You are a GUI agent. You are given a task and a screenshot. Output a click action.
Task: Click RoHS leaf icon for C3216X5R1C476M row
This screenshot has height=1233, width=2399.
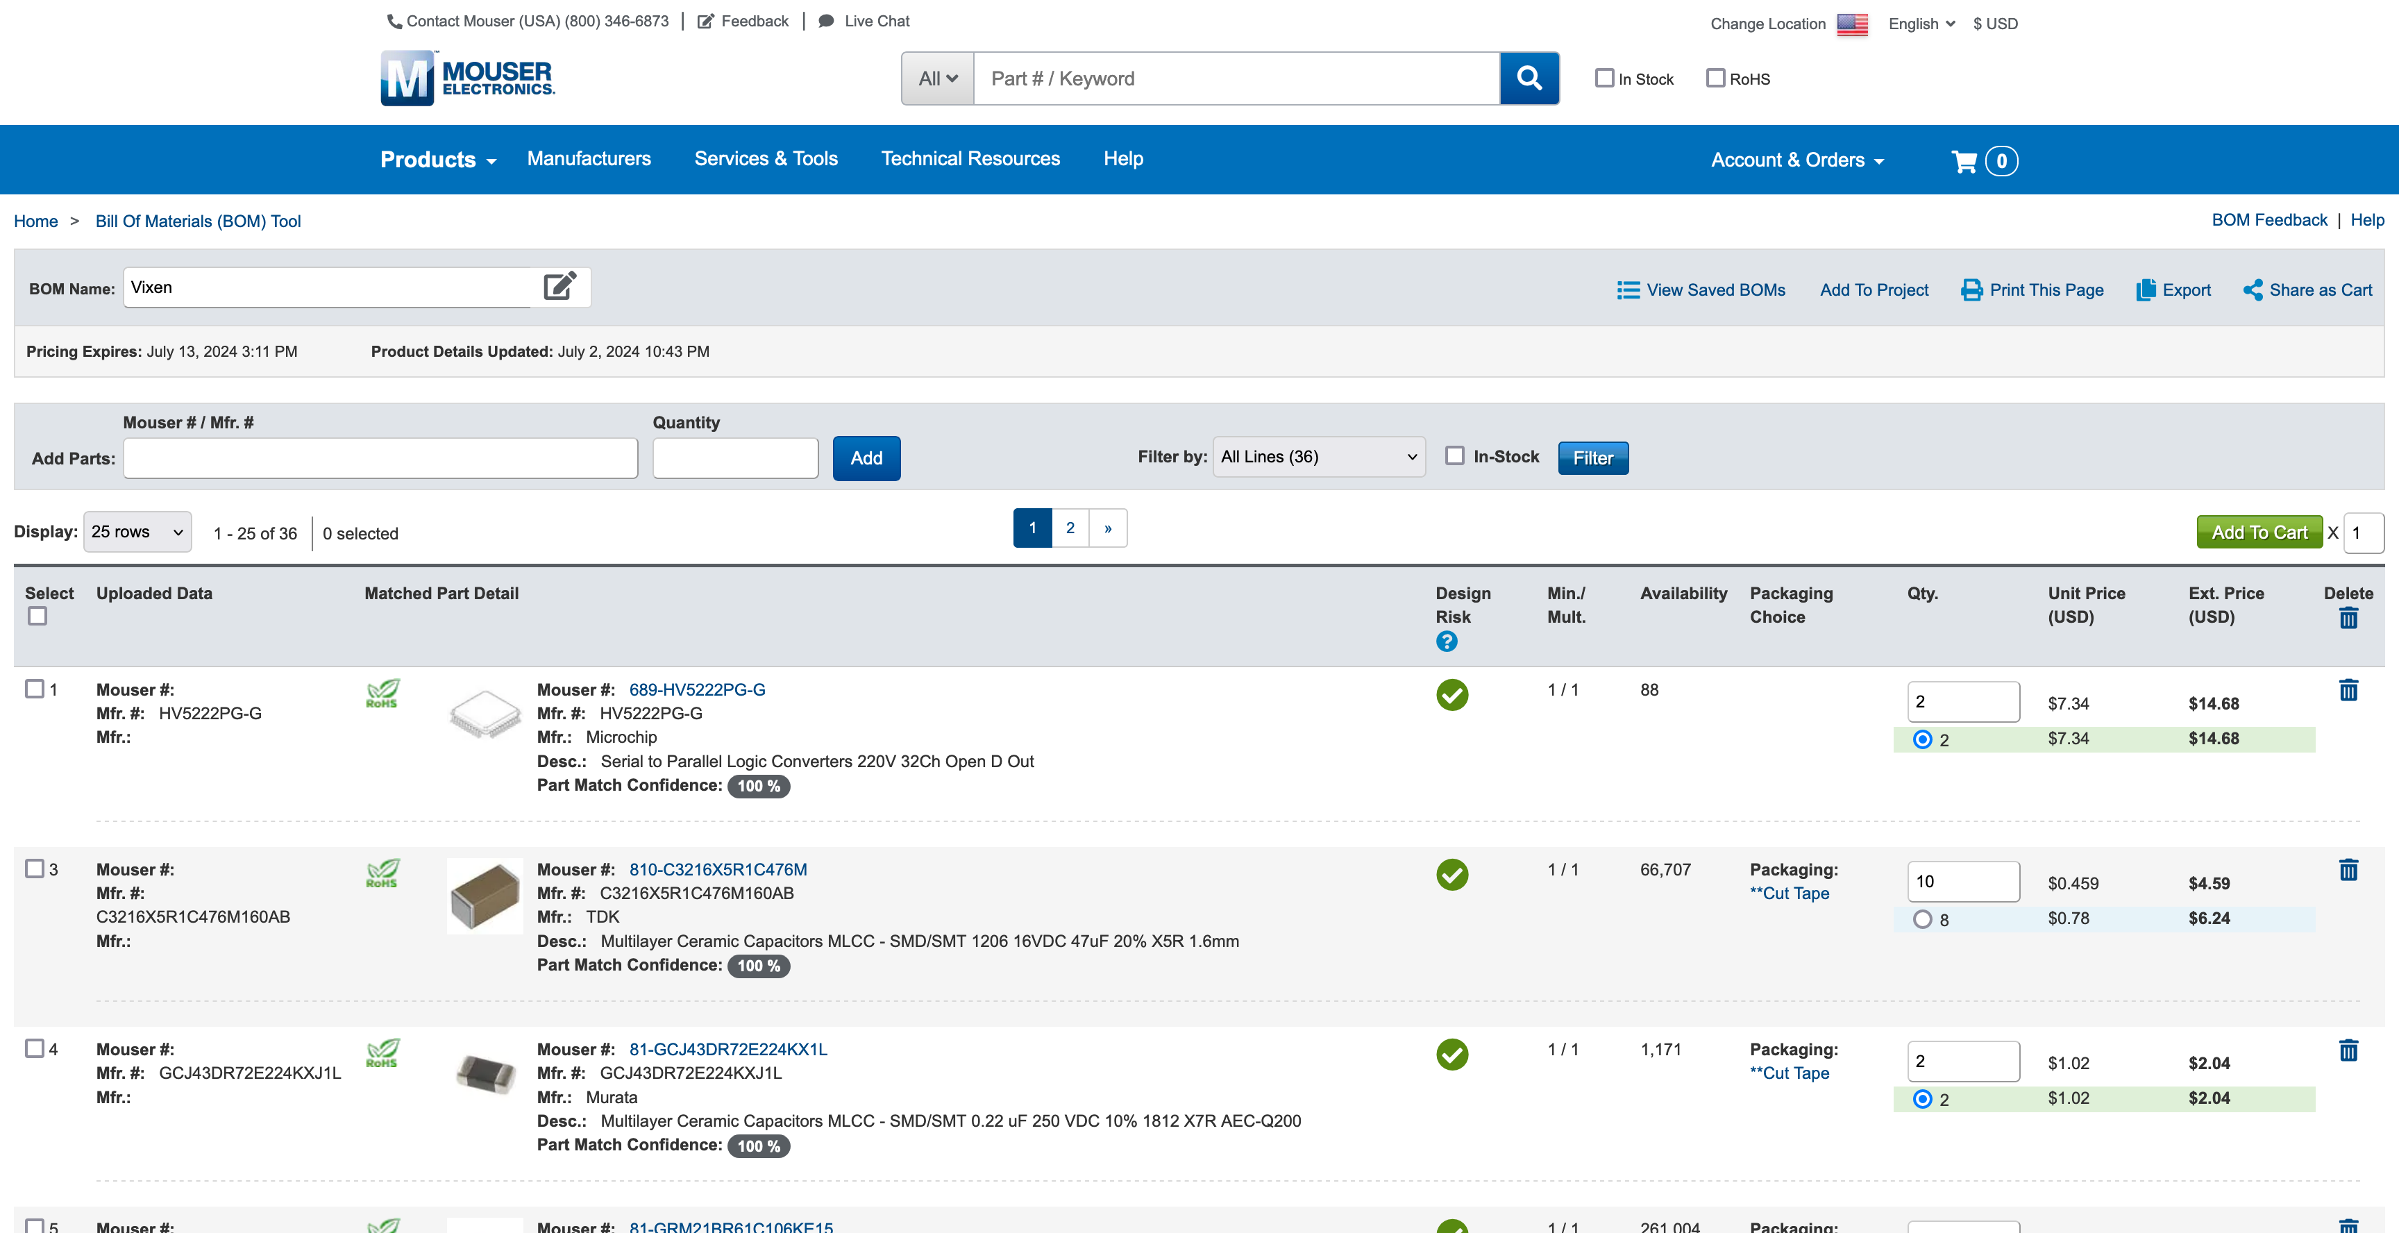pyautogui.click(x=382, y=873)
